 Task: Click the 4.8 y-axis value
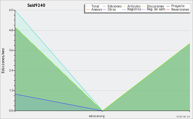[11, 30]
